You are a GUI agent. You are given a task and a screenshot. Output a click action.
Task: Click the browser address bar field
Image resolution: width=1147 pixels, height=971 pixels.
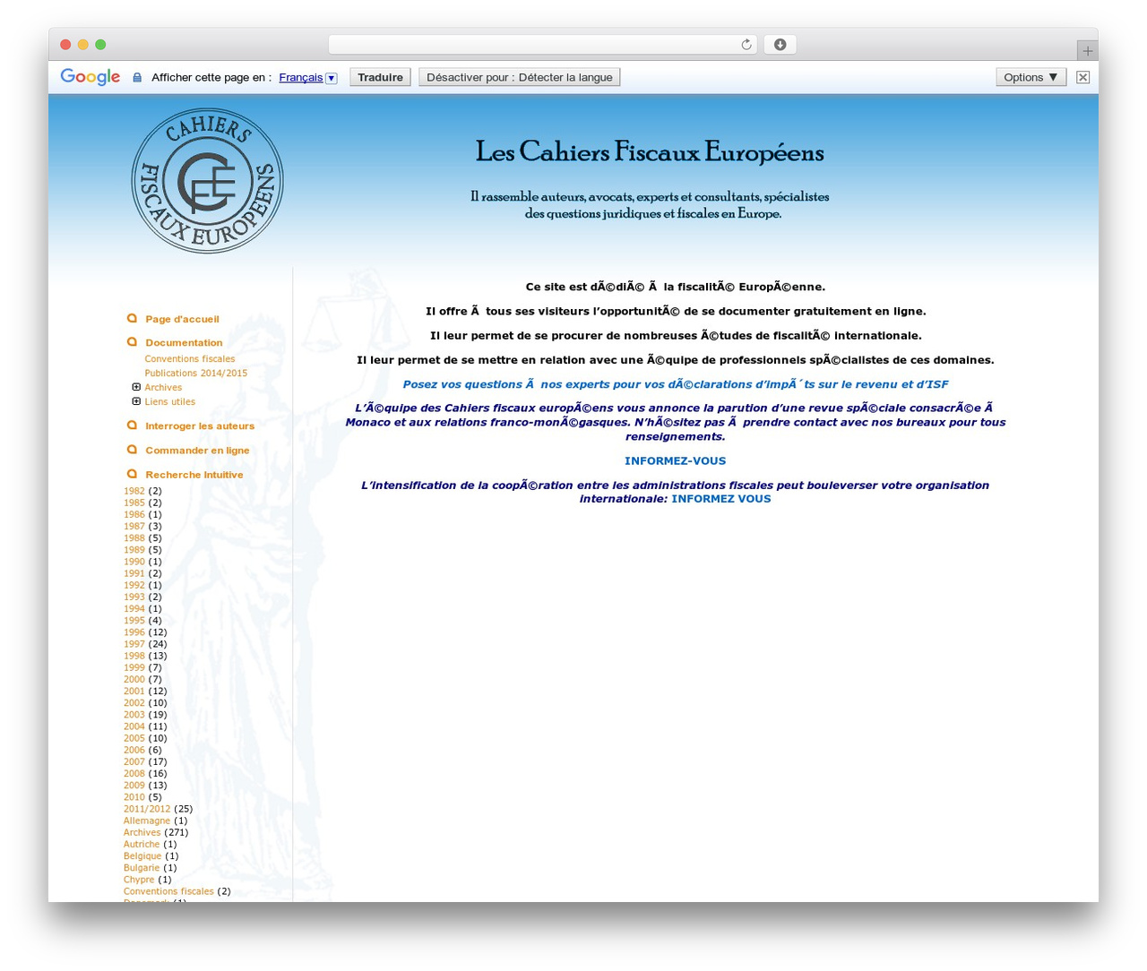click(542, 45)
